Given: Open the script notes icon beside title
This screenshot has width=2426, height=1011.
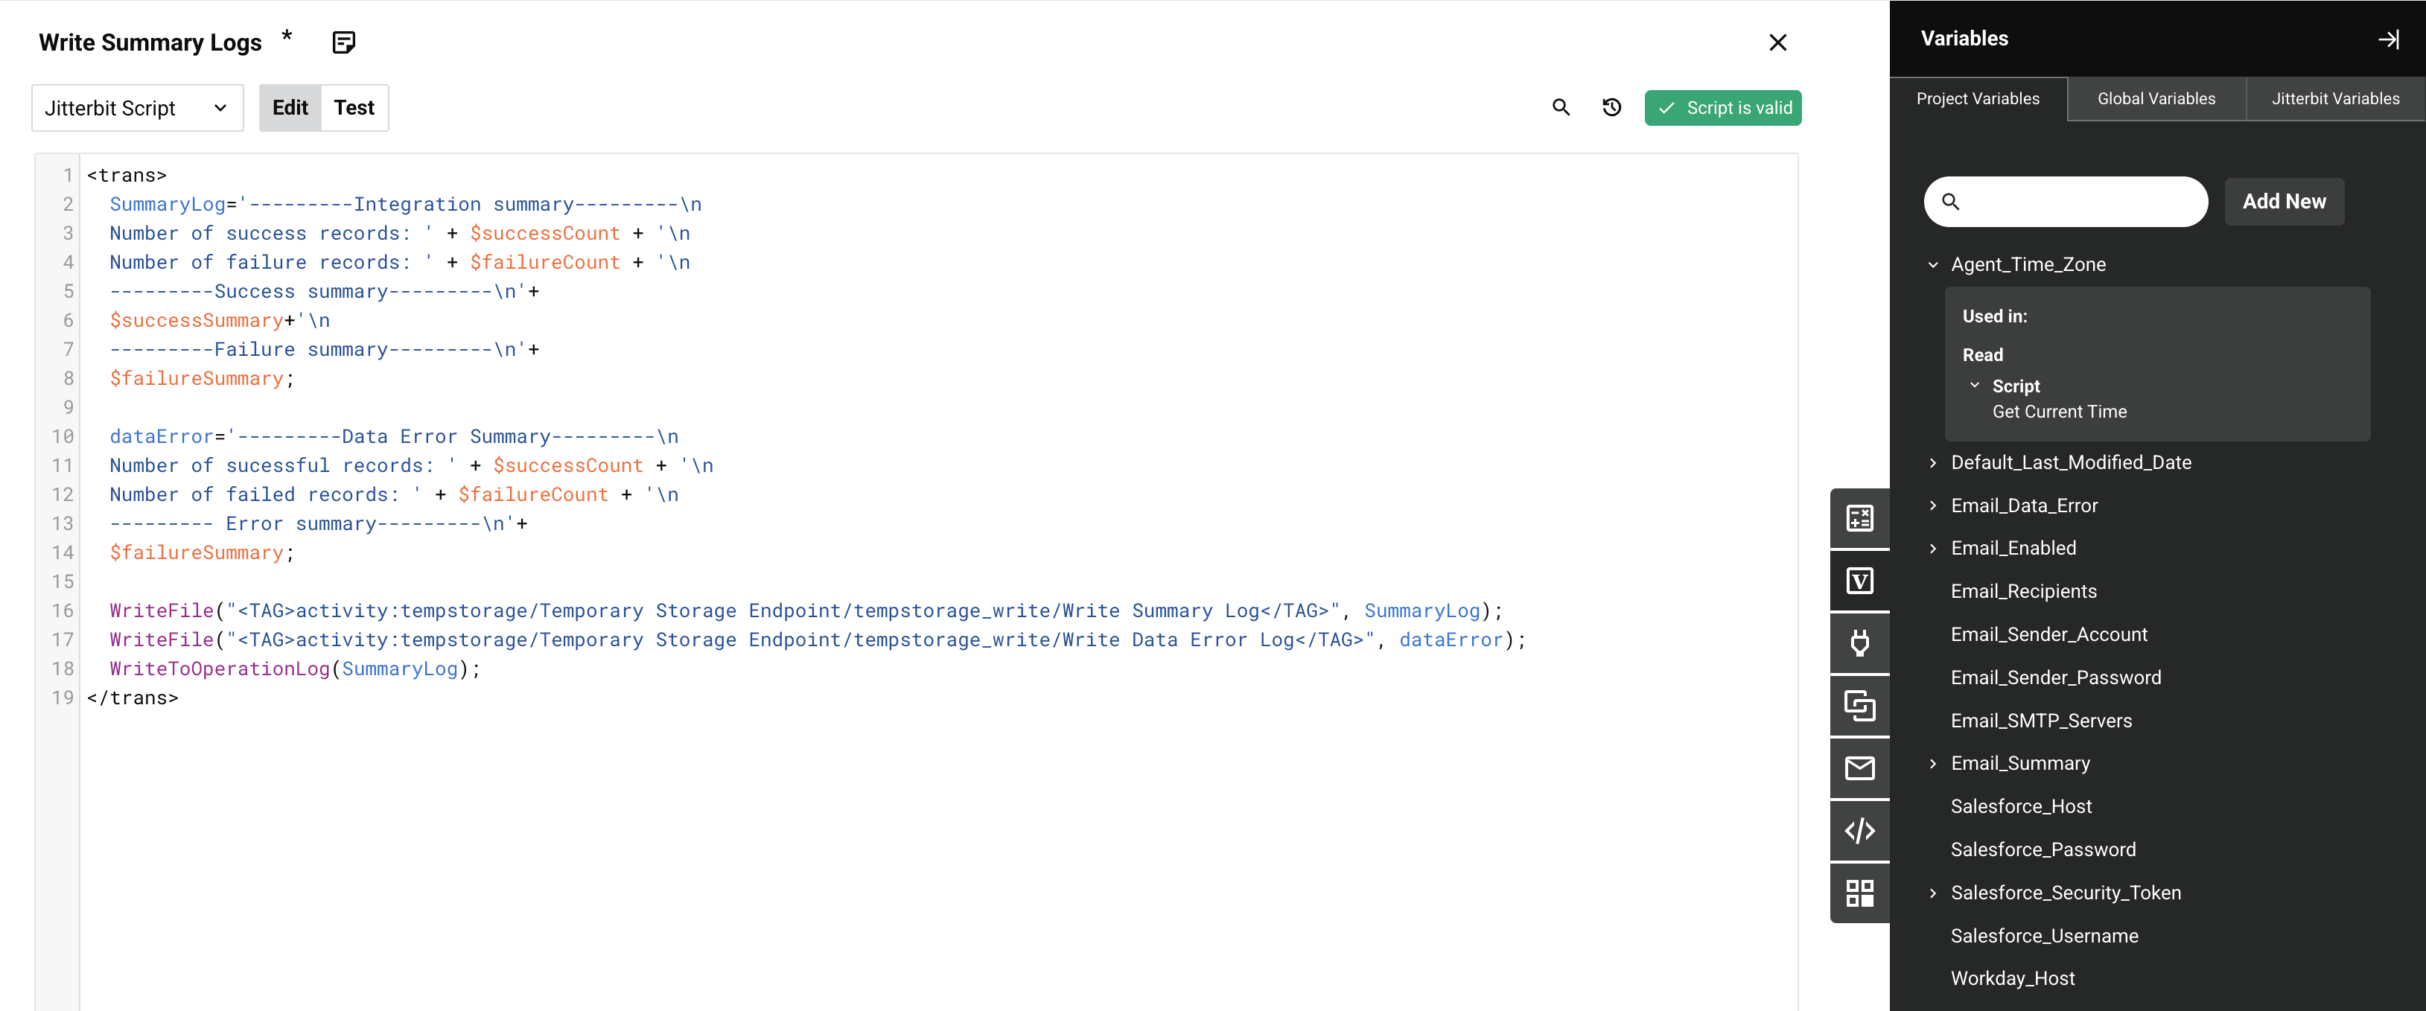Looking at the screenshot, I should point(344,42).
